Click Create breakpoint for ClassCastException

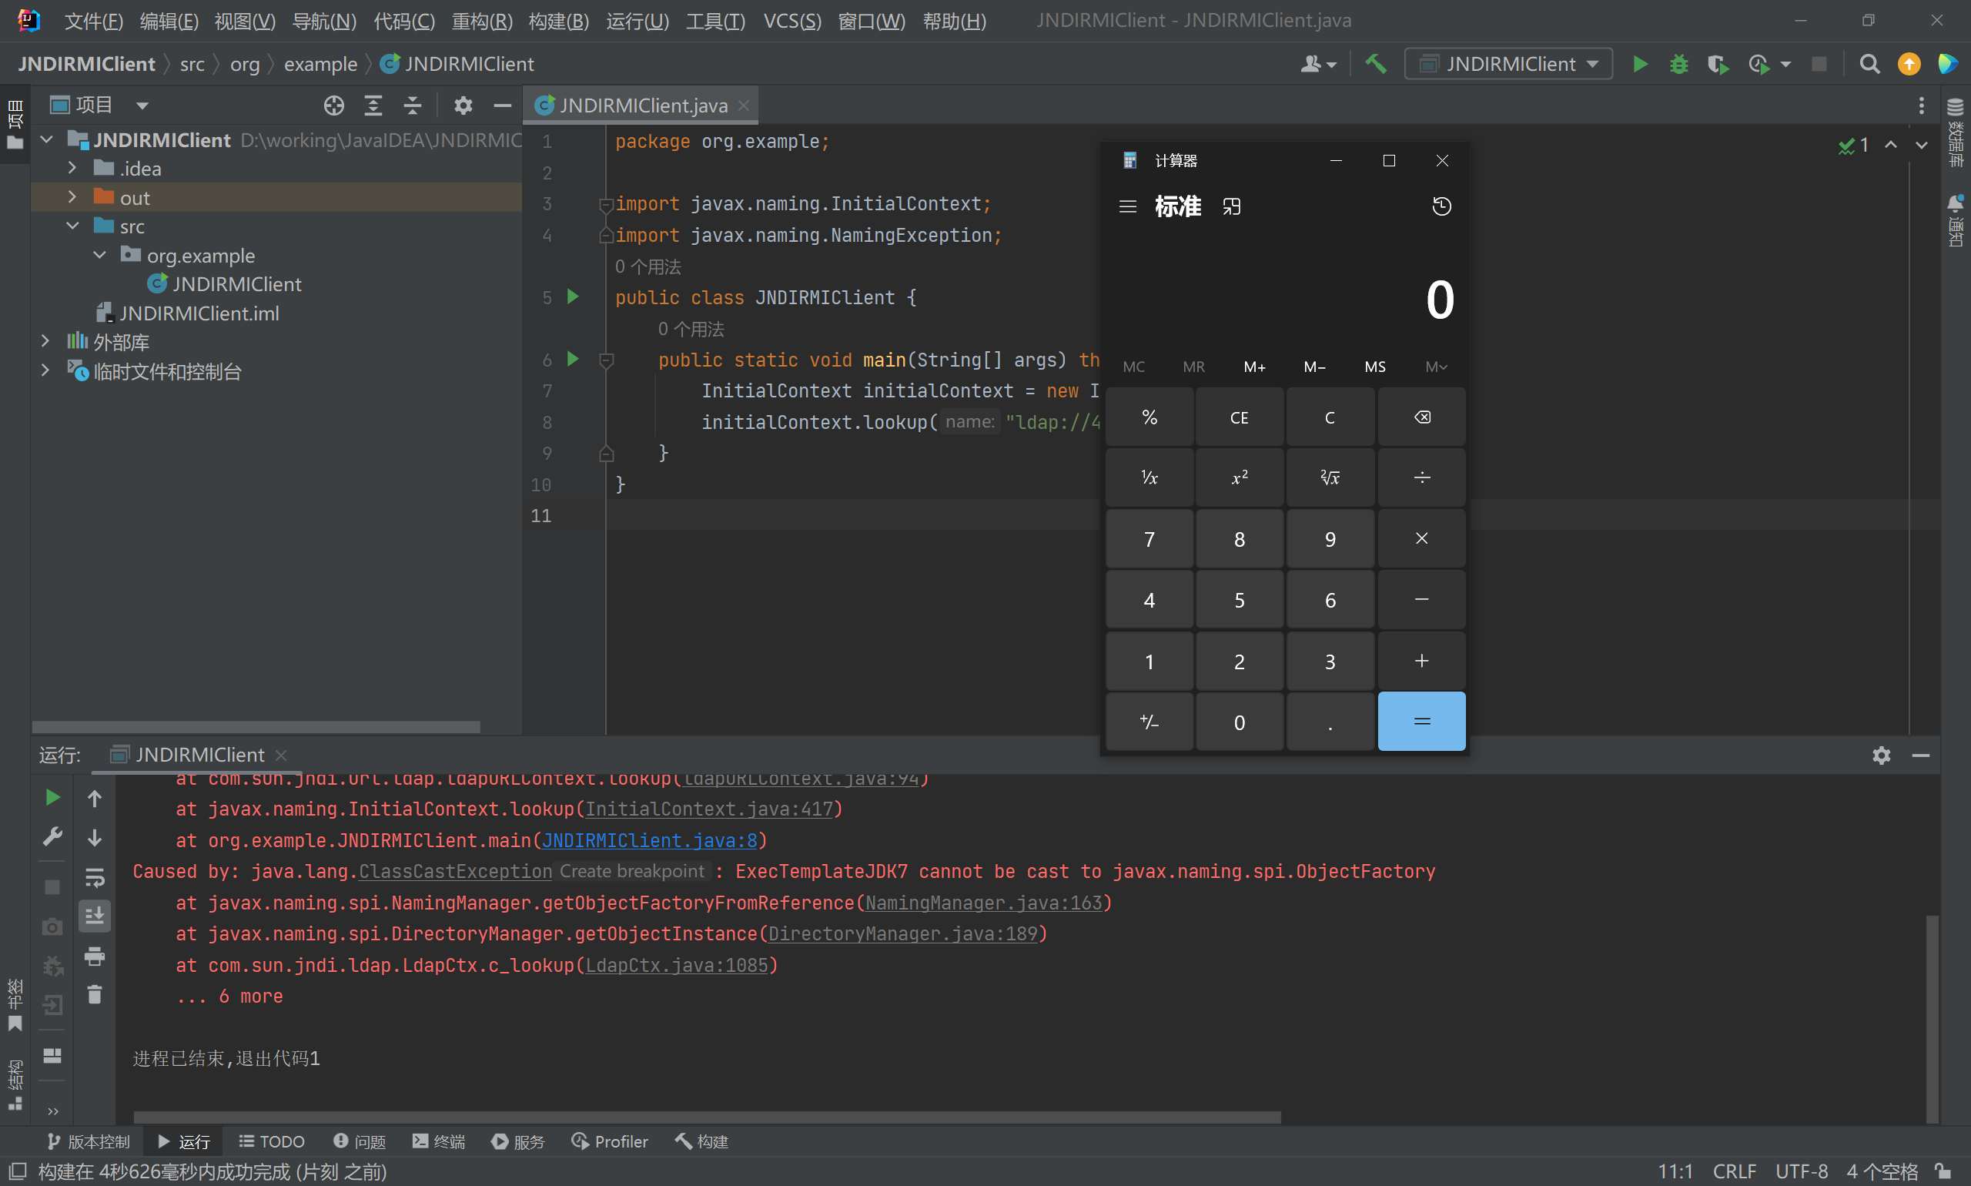632,871
